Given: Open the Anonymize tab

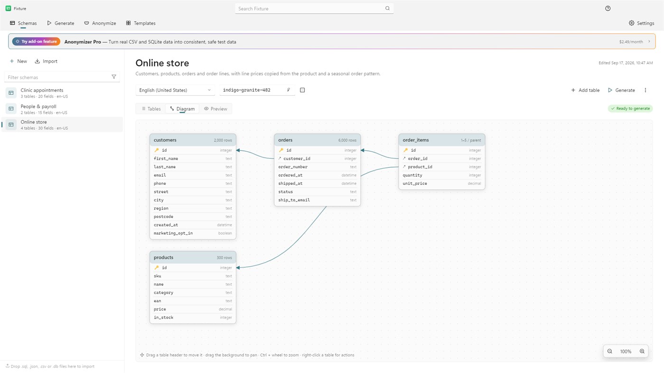Looking at the screenshot, I should [100, 23].
